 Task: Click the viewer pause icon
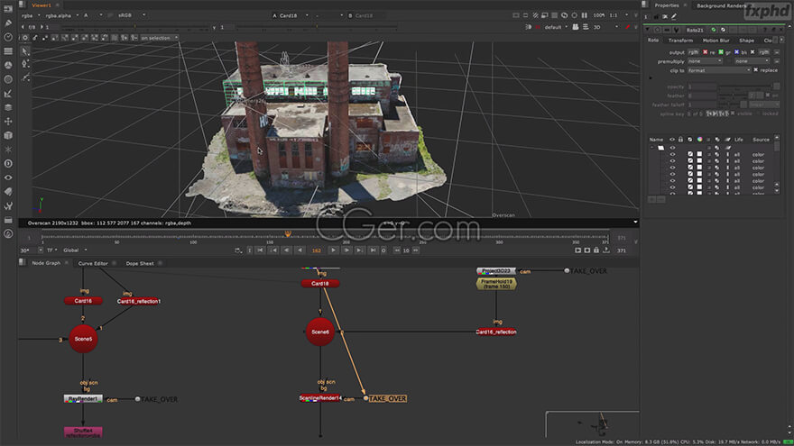pos(584,15)
